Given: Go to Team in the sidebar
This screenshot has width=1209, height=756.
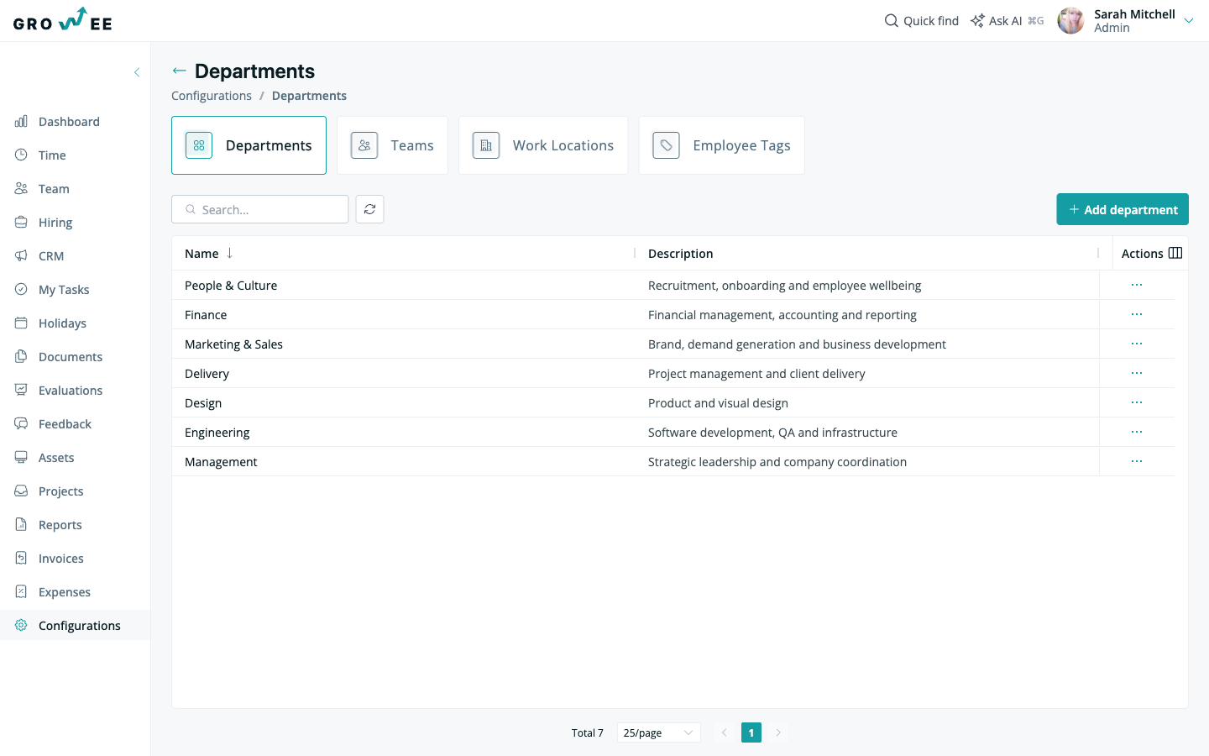Looking at the screenshot, I should point(54,189).
